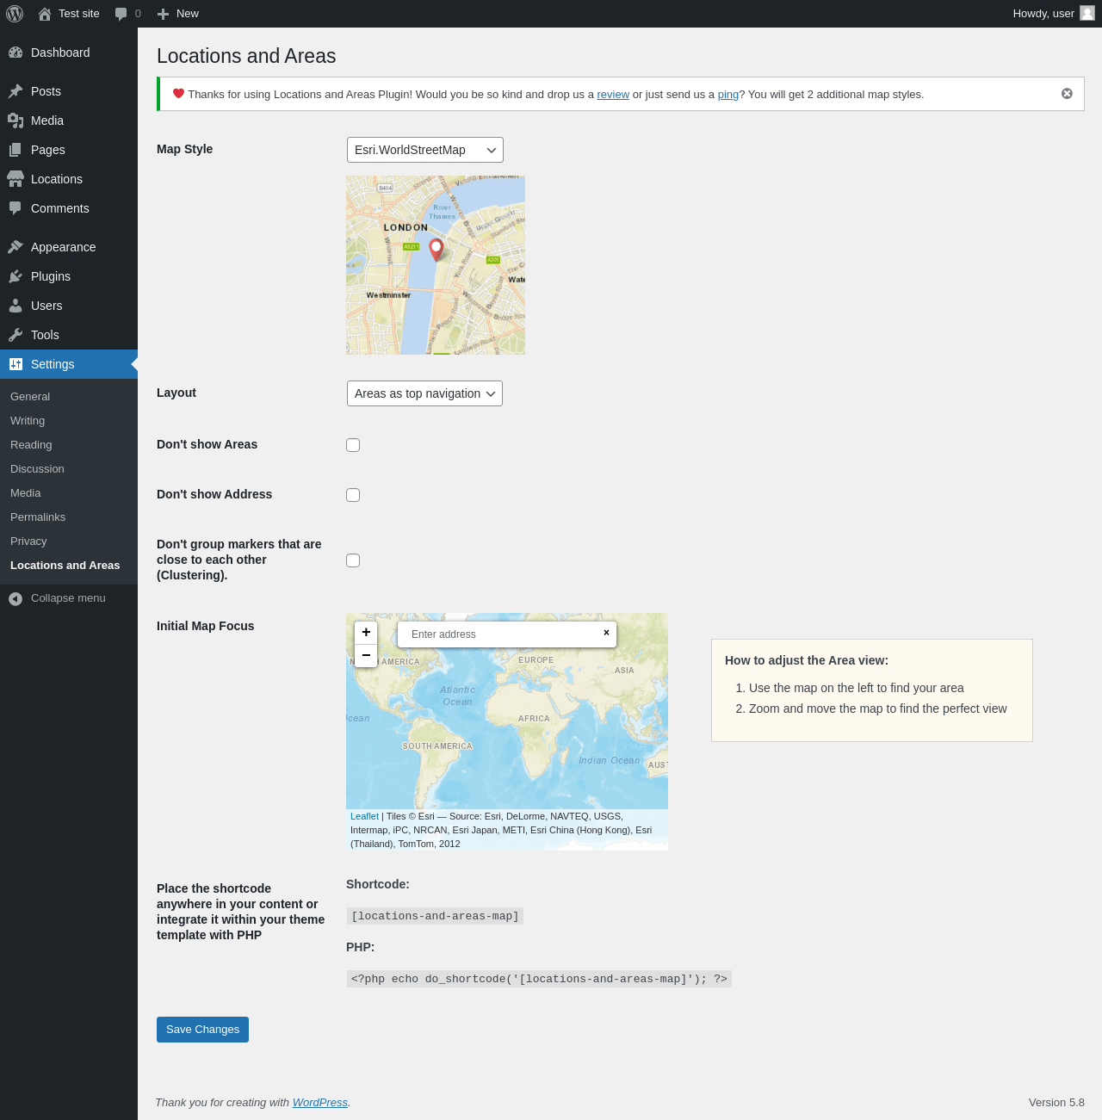This screenshot has width=1102, height=1120.
Task: Follow the review link in the notice
Action: pos(613,95)
